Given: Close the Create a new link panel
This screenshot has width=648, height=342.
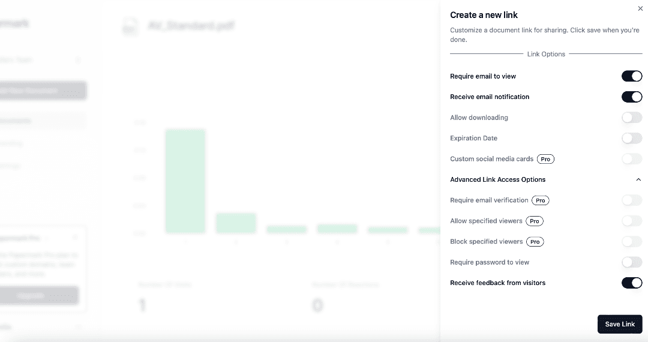Looking at the screenshot, I should click(640, 8).
